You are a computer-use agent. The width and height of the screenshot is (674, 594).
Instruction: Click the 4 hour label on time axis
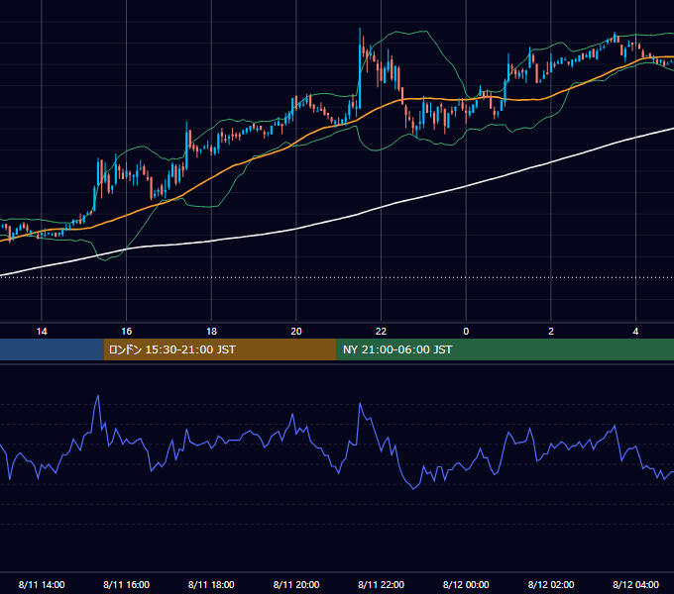635,332
